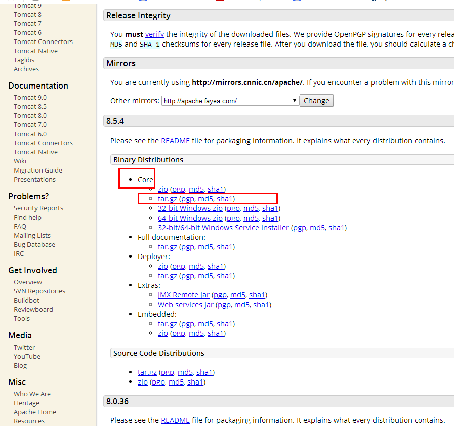Open the Reviewboard link

[33, 309]
